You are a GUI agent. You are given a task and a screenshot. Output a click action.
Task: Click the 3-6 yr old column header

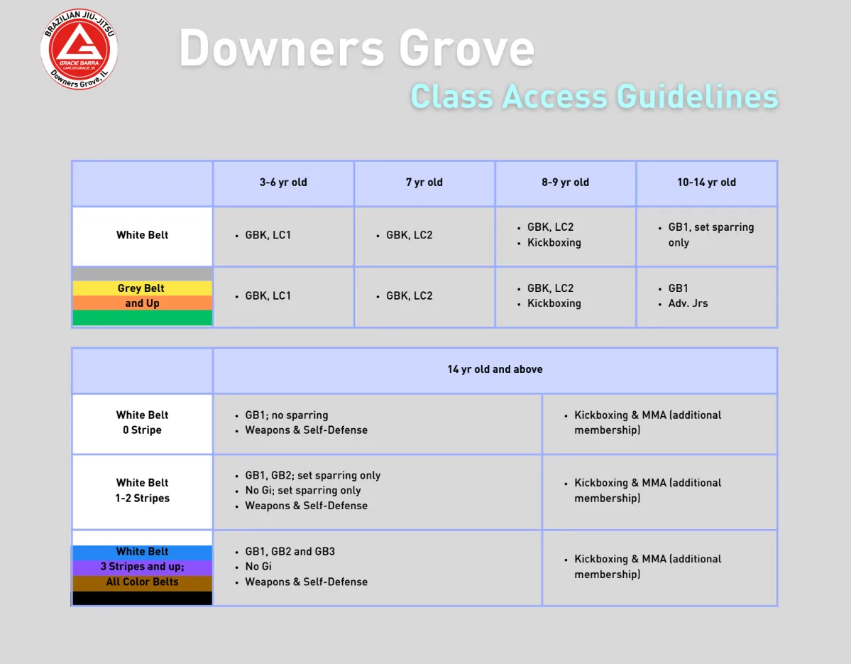(x=282, y=183)
